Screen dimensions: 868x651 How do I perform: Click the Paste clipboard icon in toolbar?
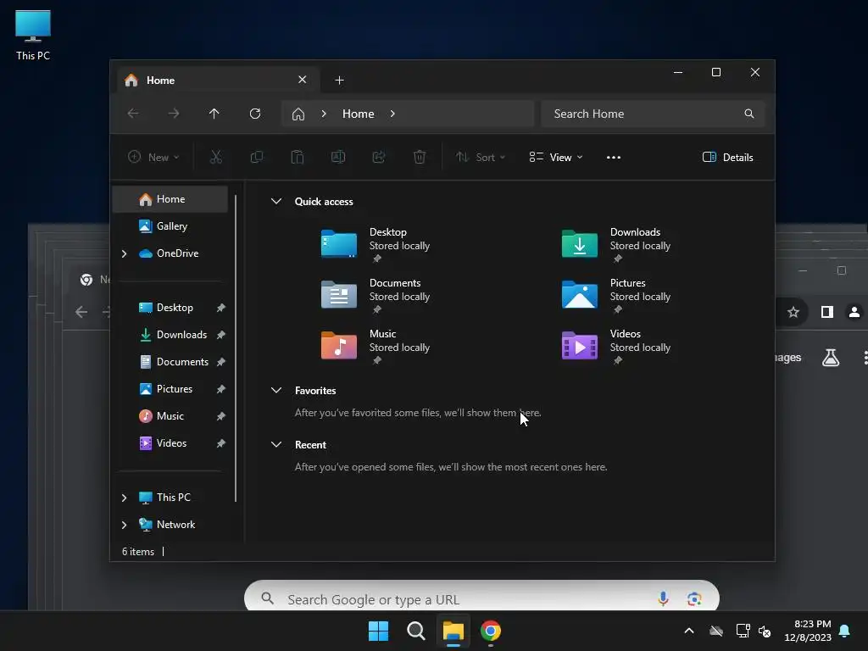tap(298, 157)
